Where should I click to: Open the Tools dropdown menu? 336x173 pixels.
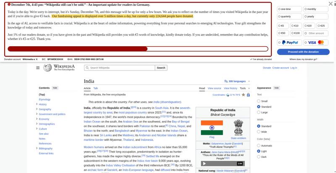(x=245, y=88)
